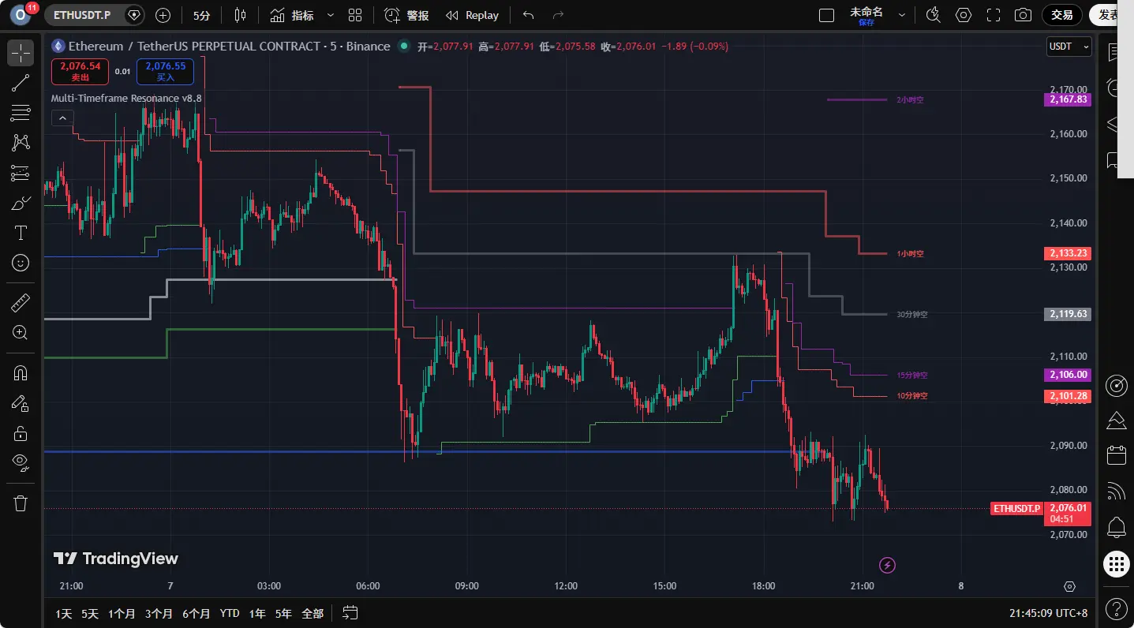Open the help center question mark

coord(1117,608)
